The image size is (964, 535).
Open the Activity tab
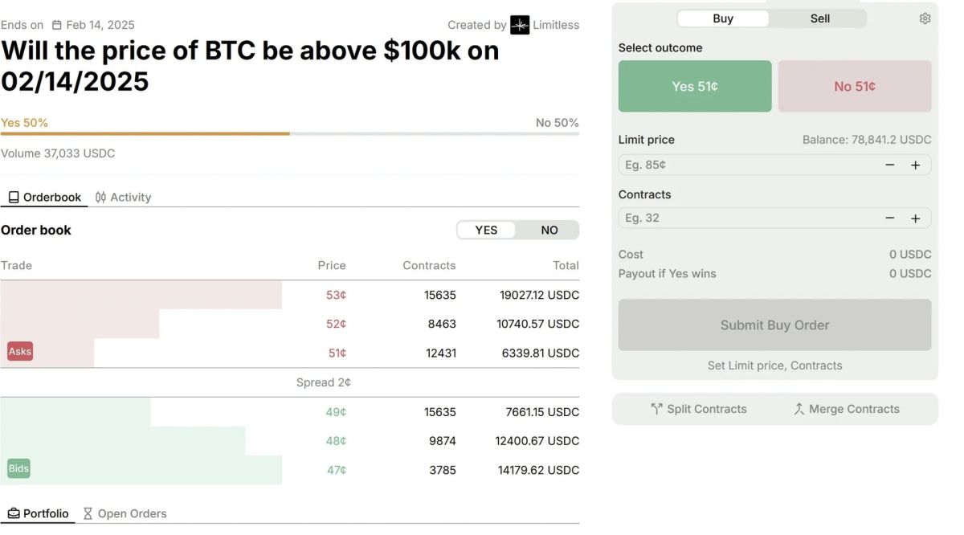pyautogui.click(x=123, y=197)
